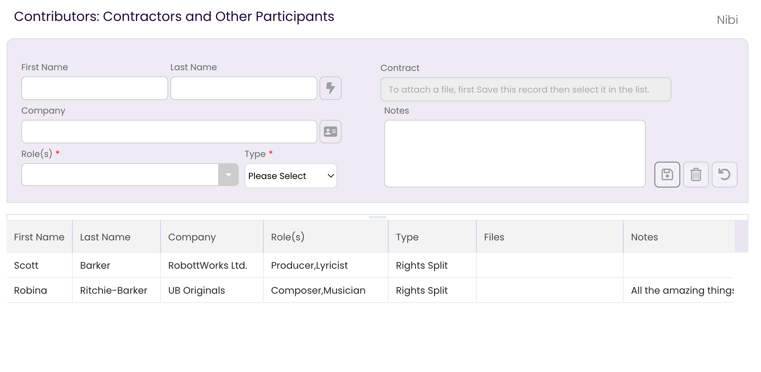The height and width of the screenshot is (372, 761).
Task: Focus the First Name input field
Action: (95, 88)
